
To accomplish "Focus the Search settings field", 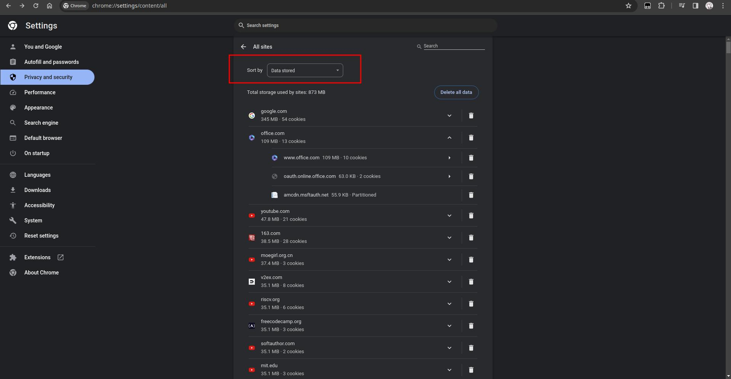I will click(366, 25).
